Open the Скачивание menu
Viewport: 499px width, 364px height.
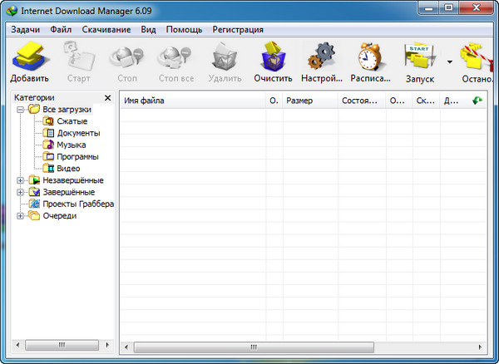click(106, 29)
